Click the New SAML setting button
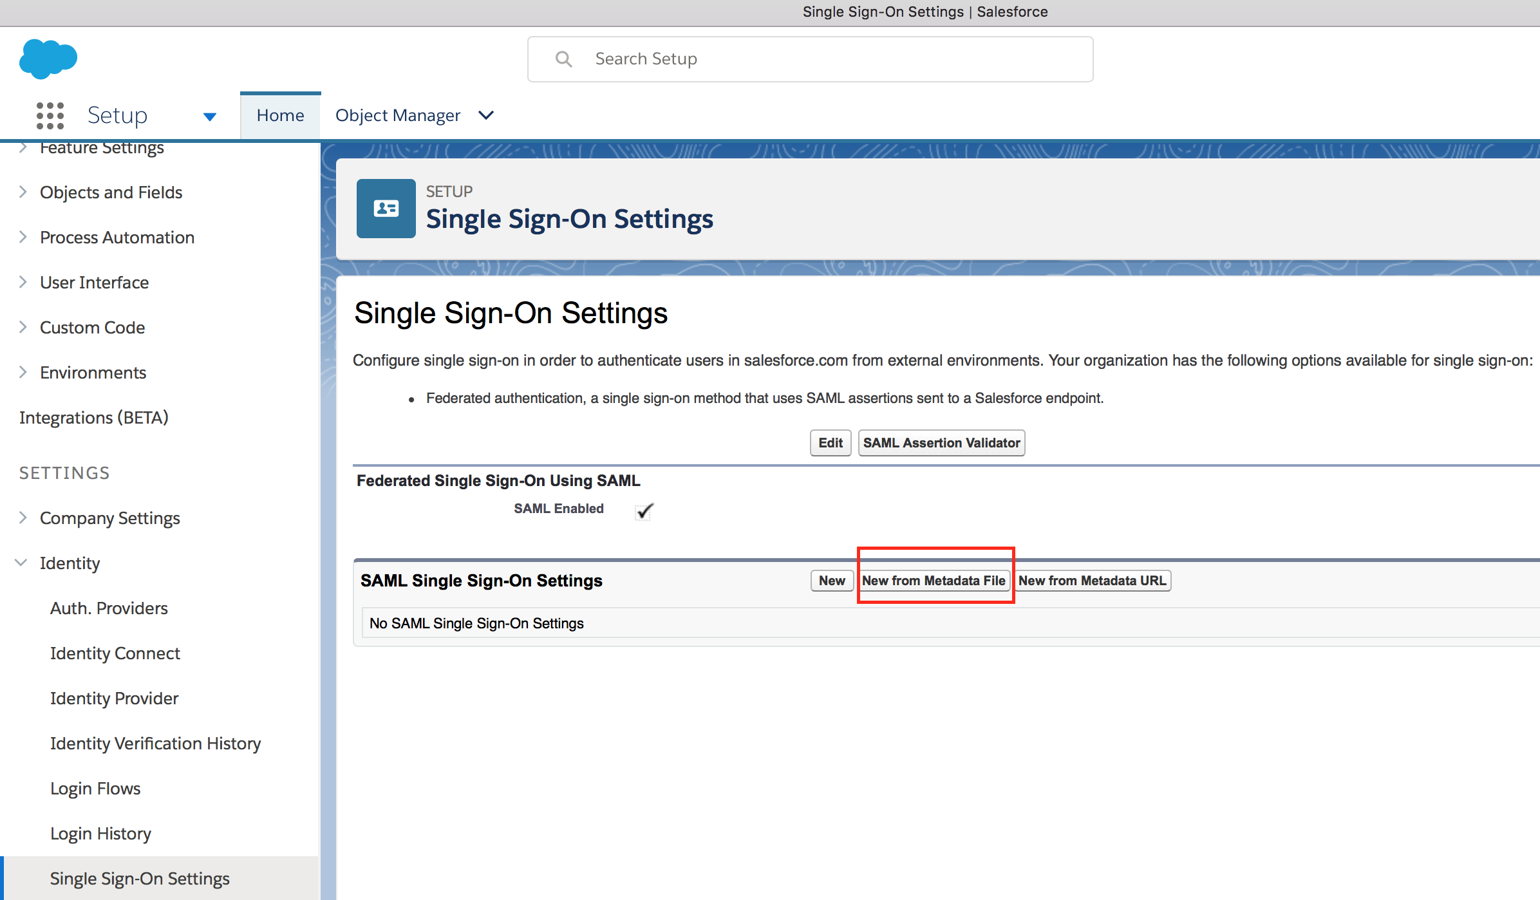Image resolution: width=1540 pixels, height=900 pixels. 832,581
